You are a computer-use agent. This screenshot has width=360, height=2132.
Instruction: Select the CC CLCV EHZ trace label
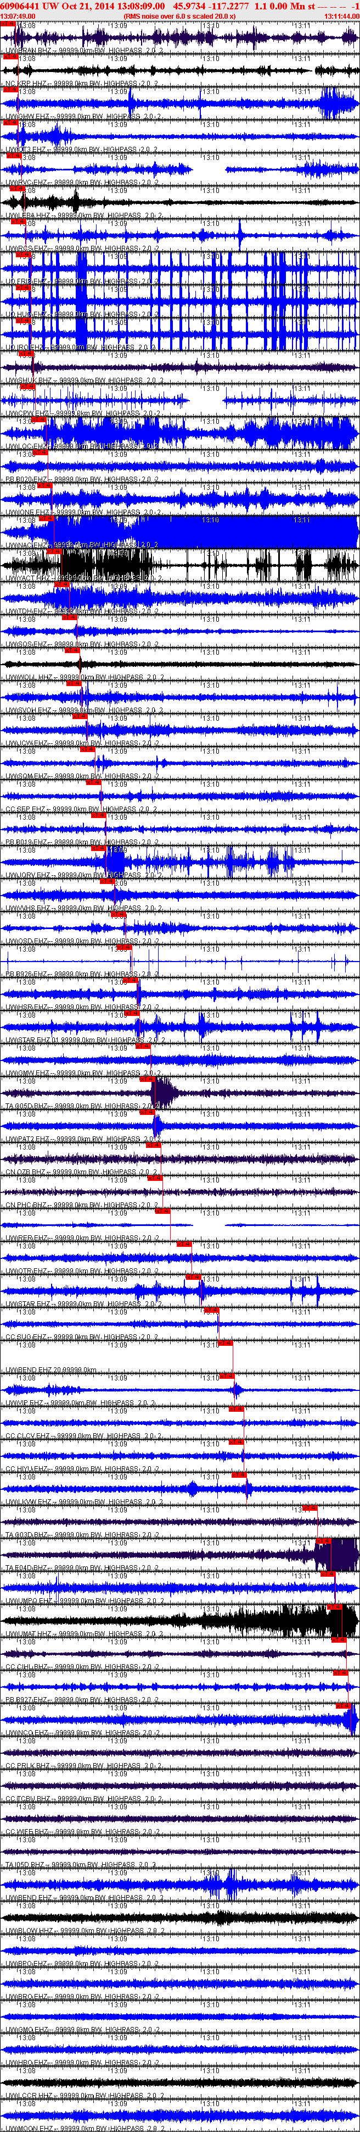coord(83,1437)
